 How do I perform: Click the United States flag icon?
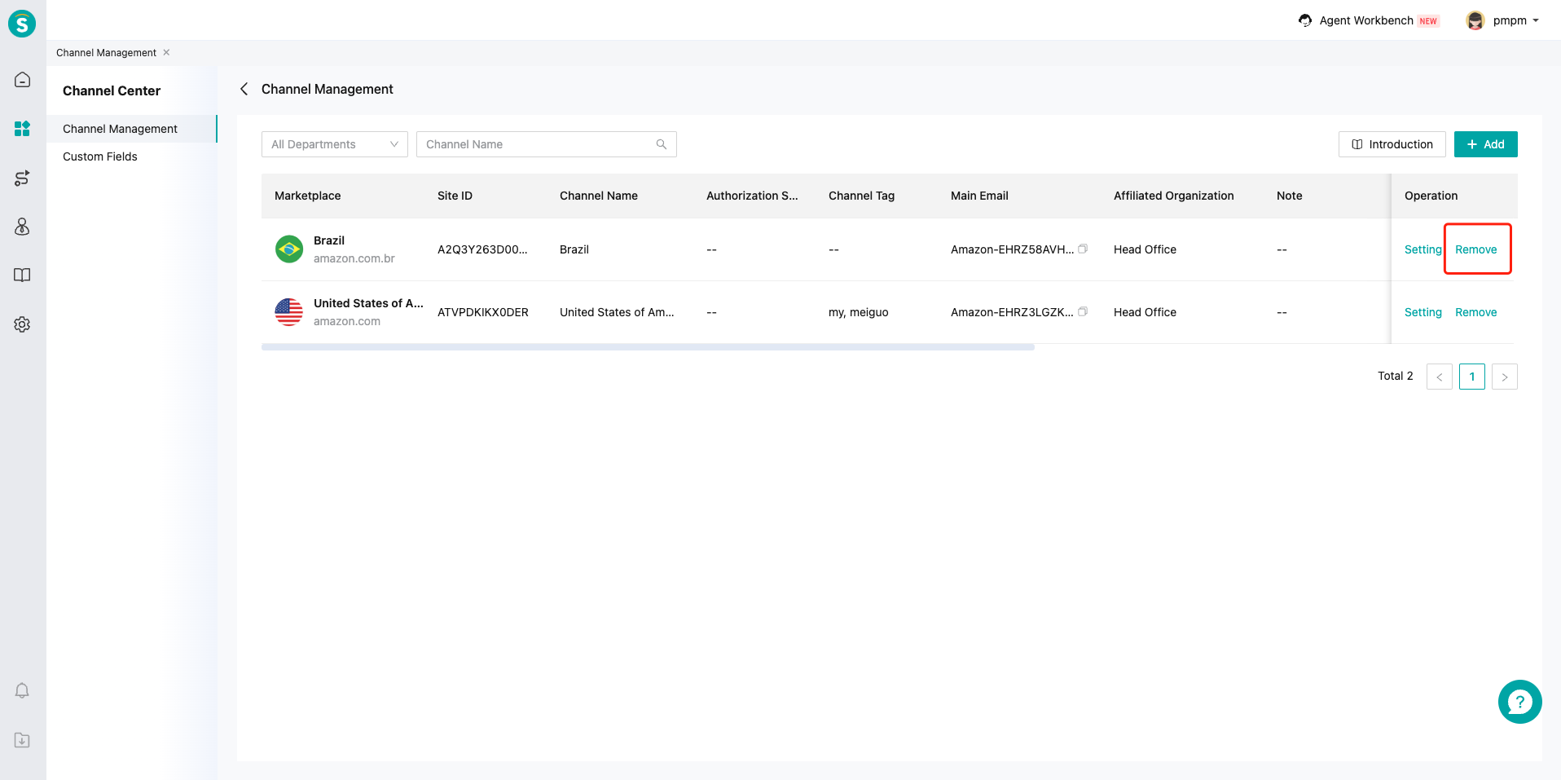click(289, 312)
